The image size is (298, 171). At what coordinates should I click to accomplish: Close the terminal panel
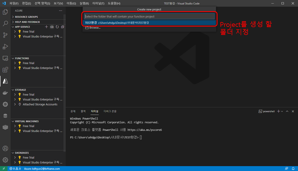coord(293,111)
